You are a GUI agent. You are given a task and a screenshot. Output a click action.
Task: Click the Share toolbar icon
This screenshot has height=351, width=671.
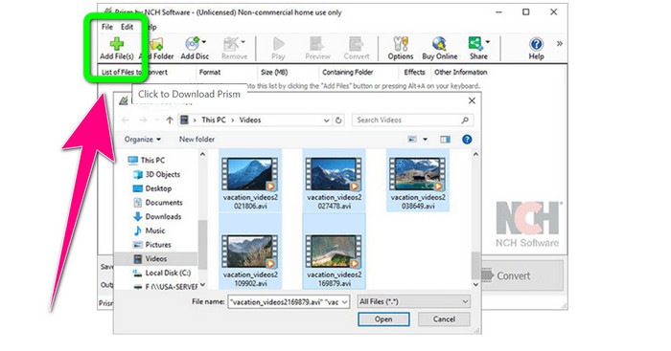click(x=475, y=43)
